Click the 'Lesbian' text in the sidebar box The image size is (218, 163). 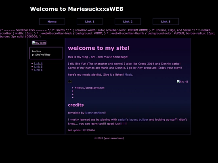tap(36, 51)
